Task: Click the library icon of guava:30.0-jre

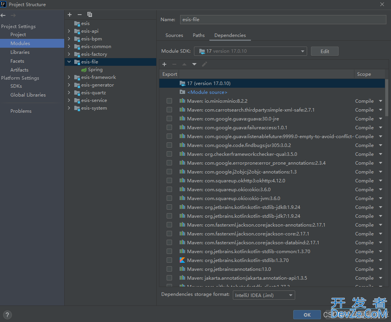Action: click(182, 118)
